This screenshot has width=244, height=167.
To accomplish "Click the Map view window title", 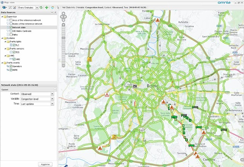I will (x=10, y=2).
